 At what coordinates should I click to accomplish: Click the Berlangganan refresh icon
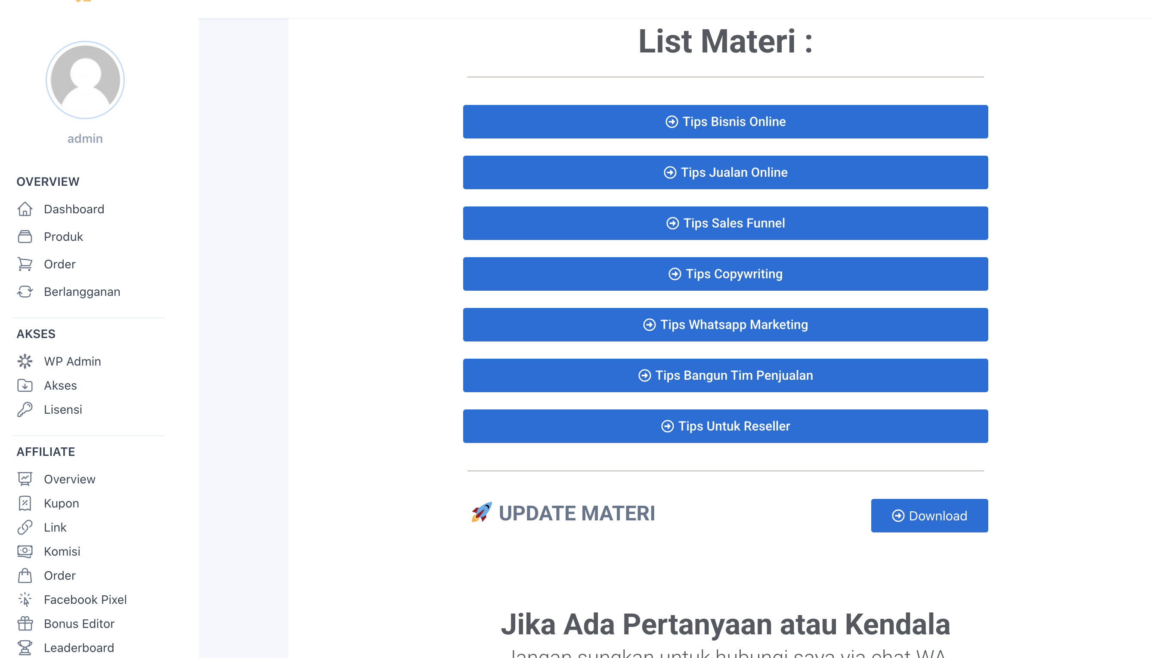click(25, 292)
